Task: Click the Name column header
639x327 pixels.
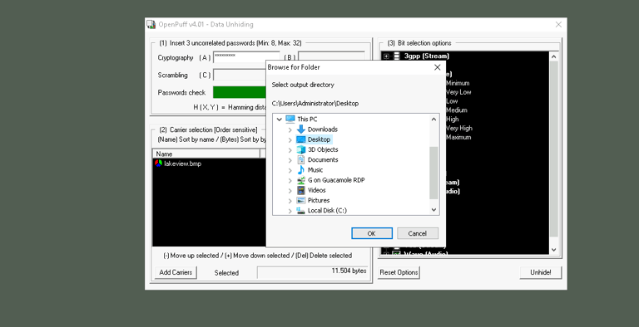Action: [x=206, y=154]
